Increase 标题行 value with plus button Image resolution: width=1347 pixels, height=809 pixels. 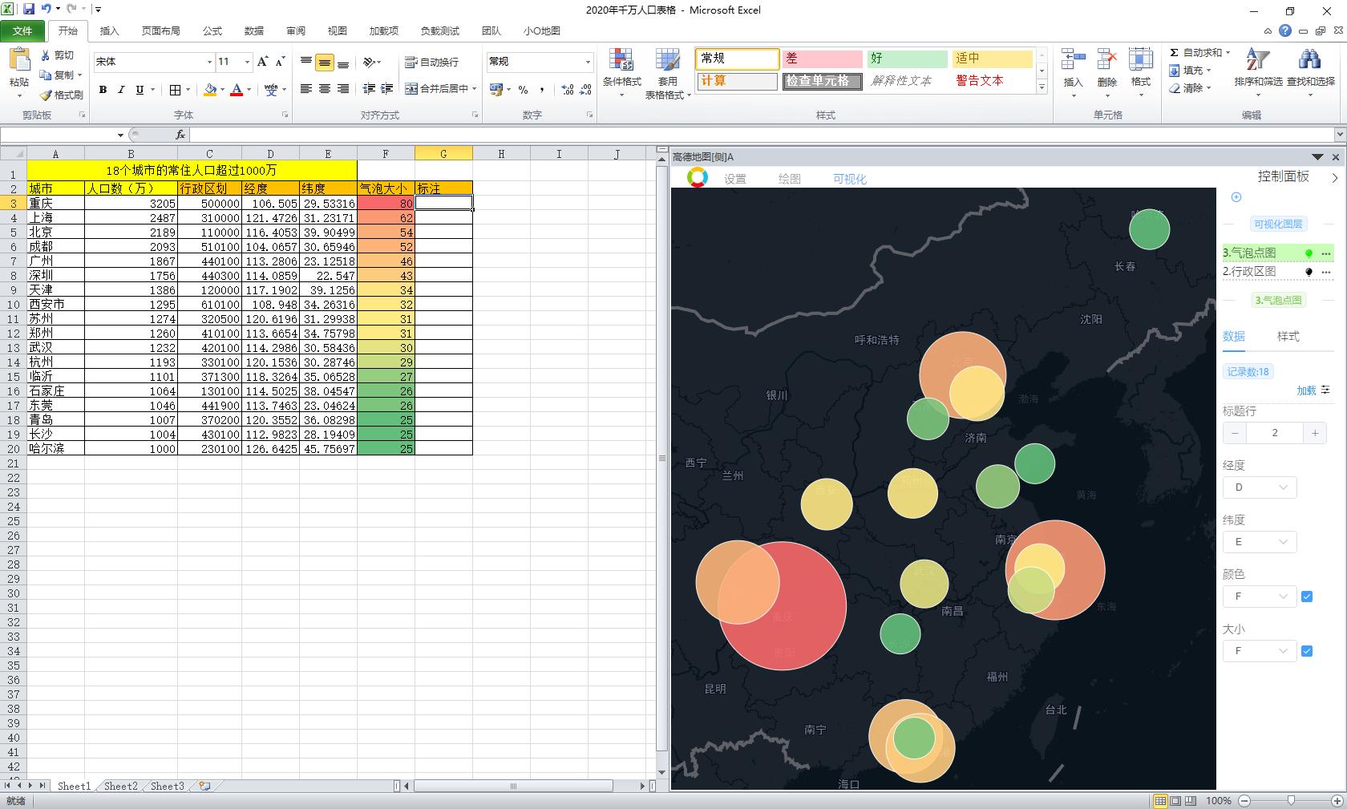coord(1315,433)
